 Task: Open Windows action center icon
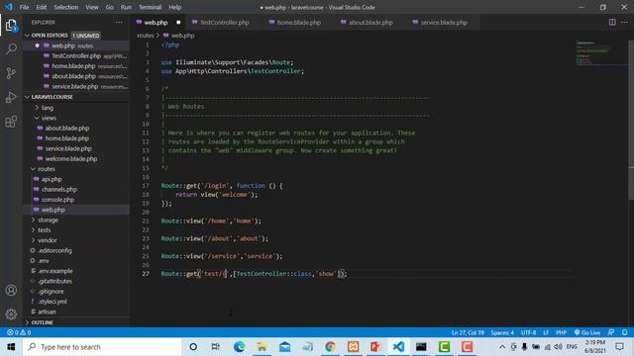(619, 347)
